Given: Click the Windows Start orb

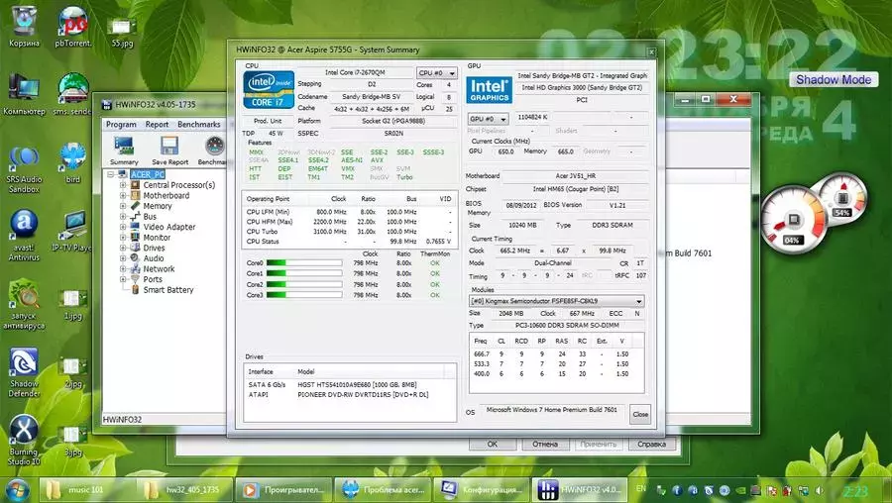Looking at the screenshot, I should [x=16, y=490].
